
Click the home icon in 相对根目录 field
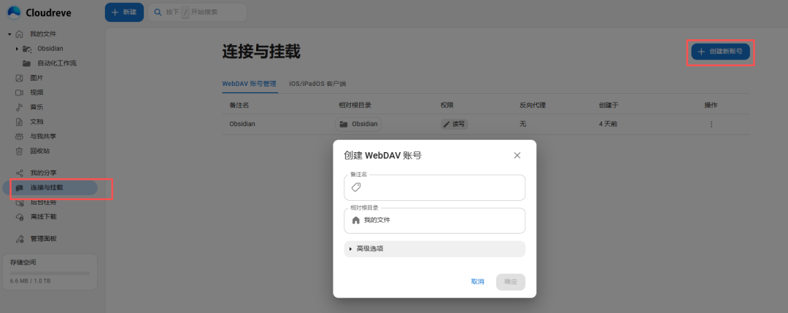pos(356,221)
